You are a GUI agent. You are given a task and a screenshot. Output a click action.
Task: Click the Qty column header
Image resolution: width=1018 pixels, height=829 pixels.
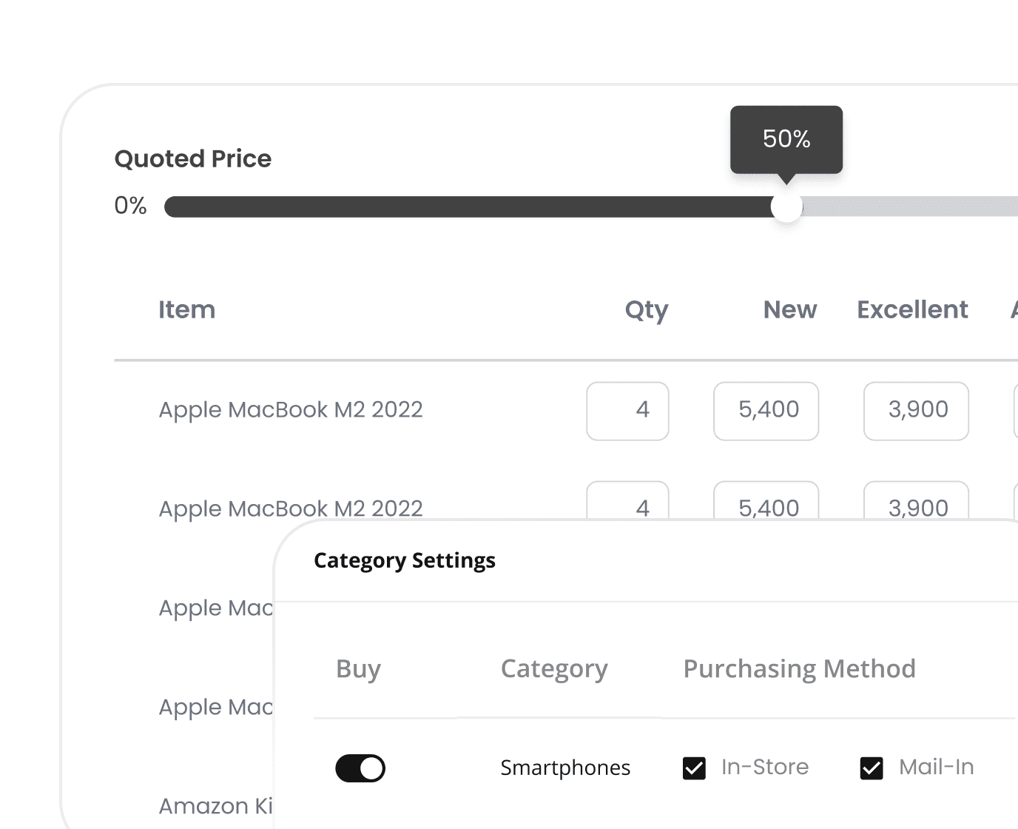coord(647,310)
